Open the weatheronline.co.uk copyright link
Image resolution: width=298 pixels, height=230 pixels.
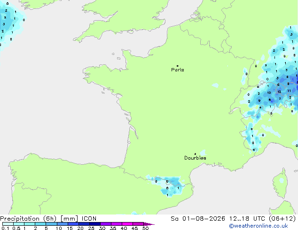point(259,226)
